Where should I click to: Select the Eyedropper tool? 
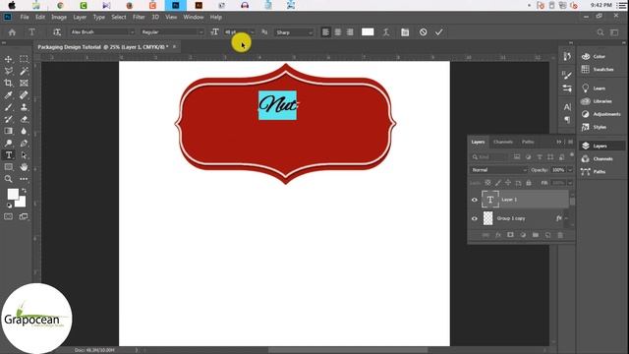9,95
